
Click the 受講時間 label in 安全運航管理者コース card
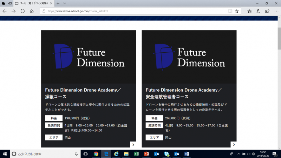(x=154, y=125)
